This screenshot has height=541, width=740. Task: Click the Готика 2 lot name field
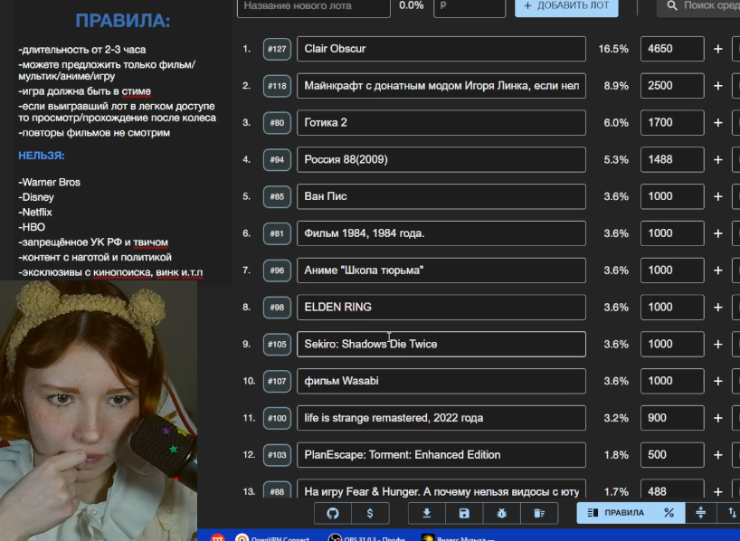point(441,123)
